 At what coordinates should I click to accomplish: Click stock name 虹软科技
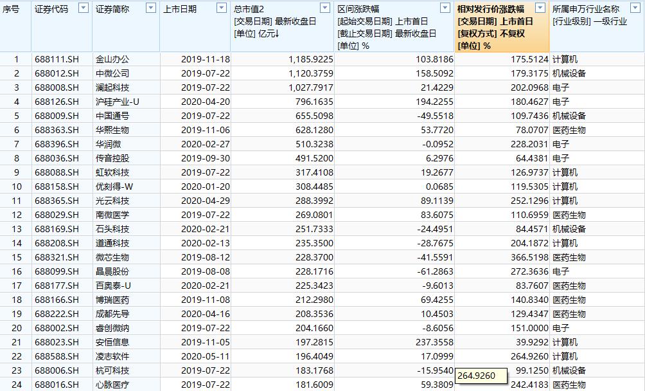coord(112,172)
